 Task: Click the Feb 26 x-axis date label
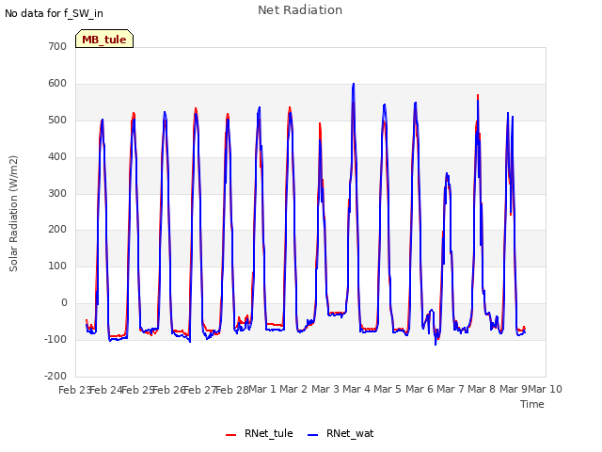169,390
